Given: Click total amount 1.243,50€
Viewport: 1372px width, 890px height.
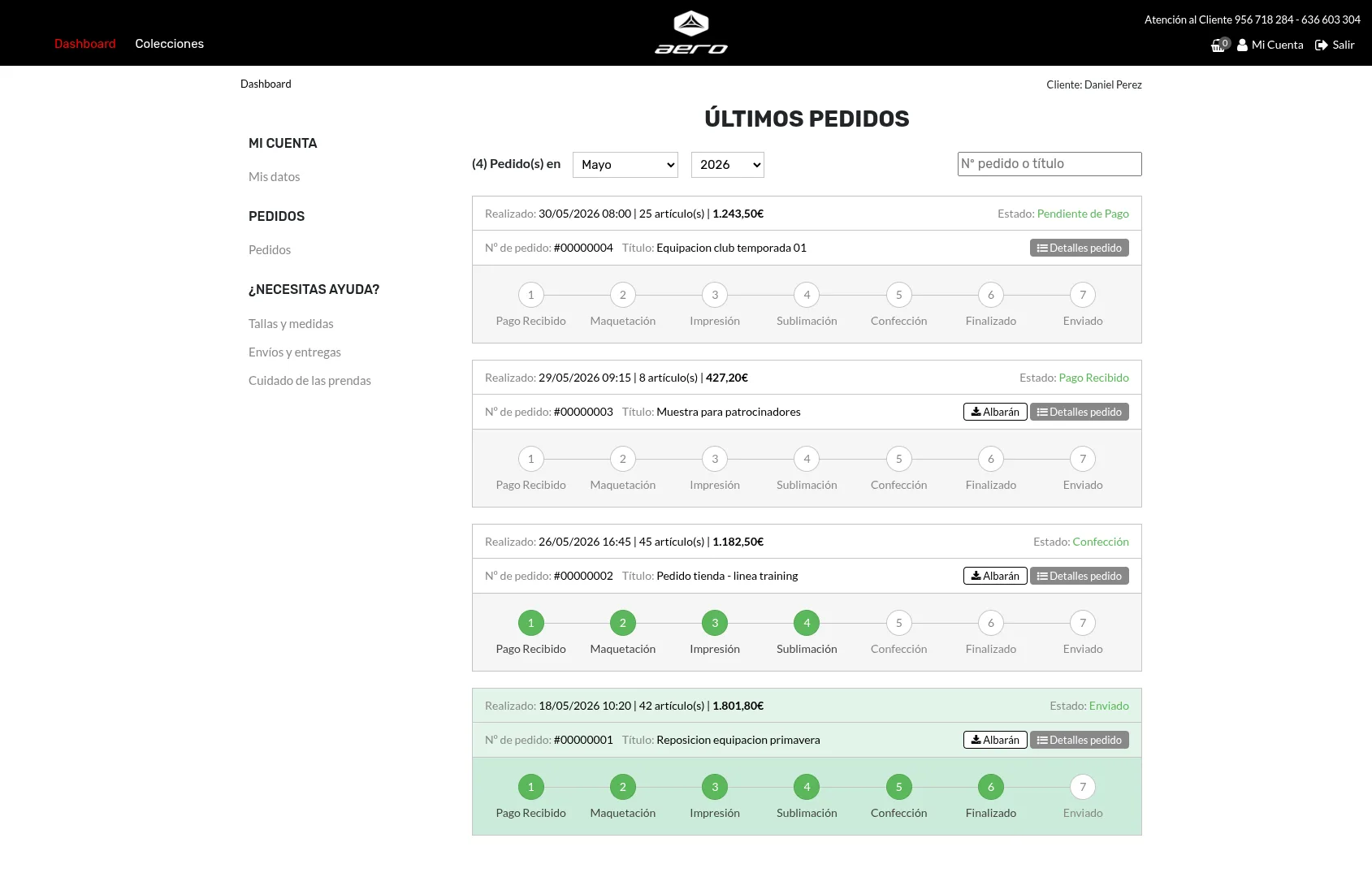Looking at the screenshot, I should [738, 214].
